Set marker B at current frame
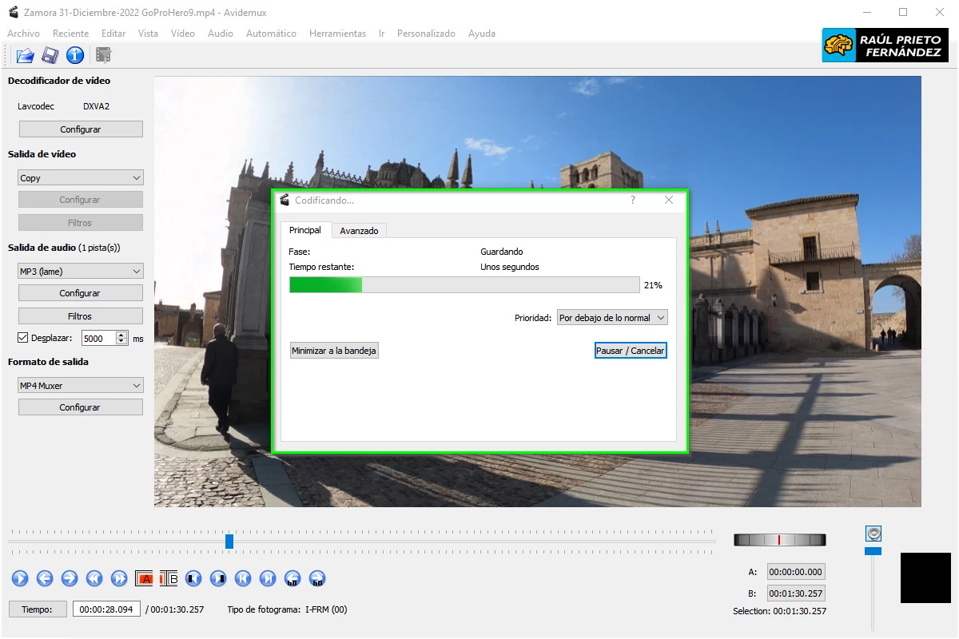This screenshot has height=639, width=959. click(x=168, y=578)
